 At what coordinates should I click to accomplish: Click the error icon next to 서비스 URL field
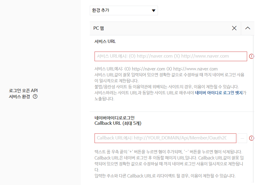251,56
